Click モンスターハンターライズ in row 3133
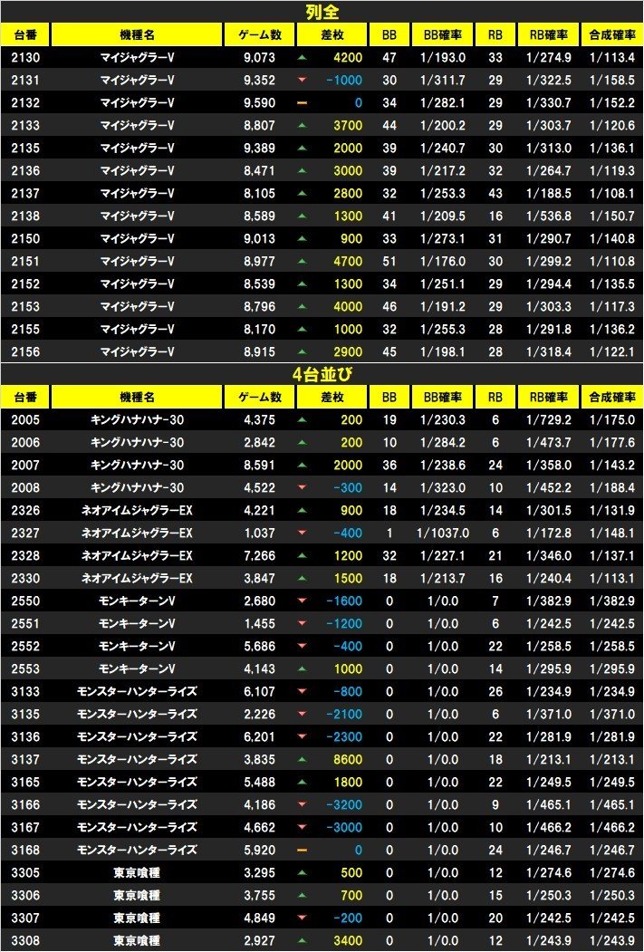Viewport: 644px width, 952px height. point(137,691)
